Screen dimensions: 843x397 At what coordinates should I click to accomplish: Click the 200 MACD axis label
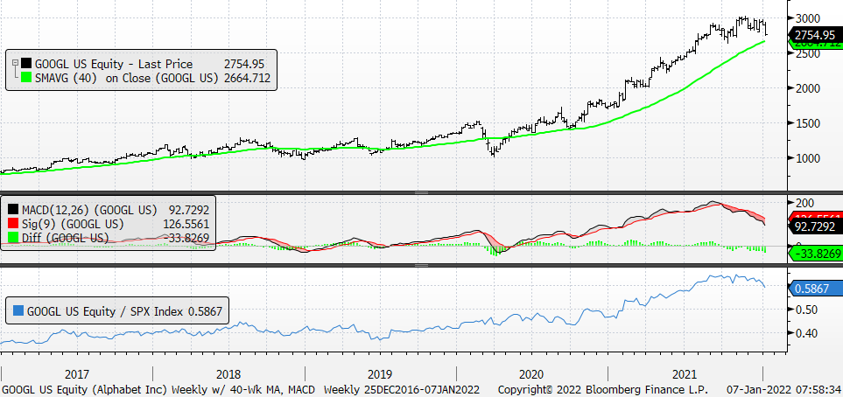point(804,203)
